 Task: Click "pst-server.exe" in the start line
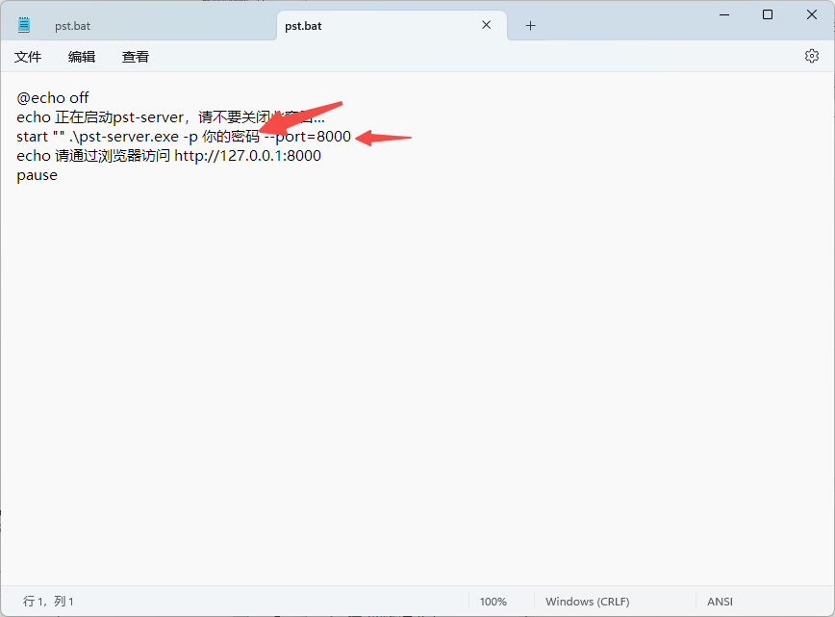(129, 137)
